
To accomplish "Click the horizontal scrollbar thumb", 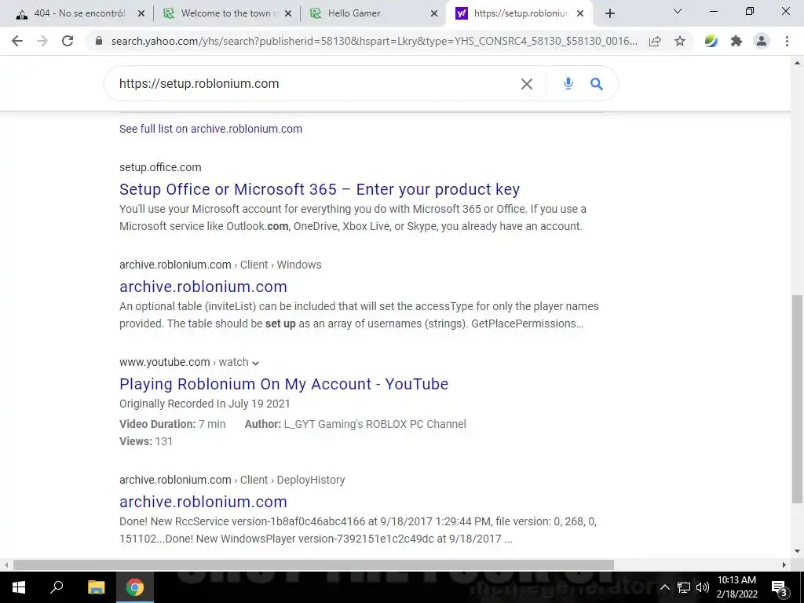I will click(313, 565).
